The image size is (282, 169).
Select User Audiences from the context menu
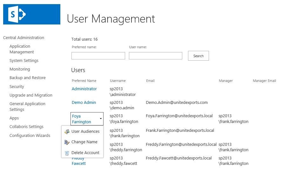85,132
